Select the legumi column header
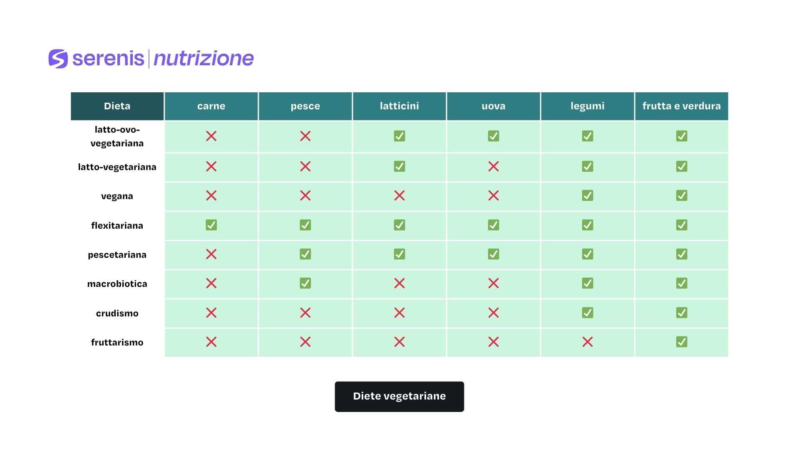Image resolution: width=799 pixels, height=449 pixels. pos(588,106)
